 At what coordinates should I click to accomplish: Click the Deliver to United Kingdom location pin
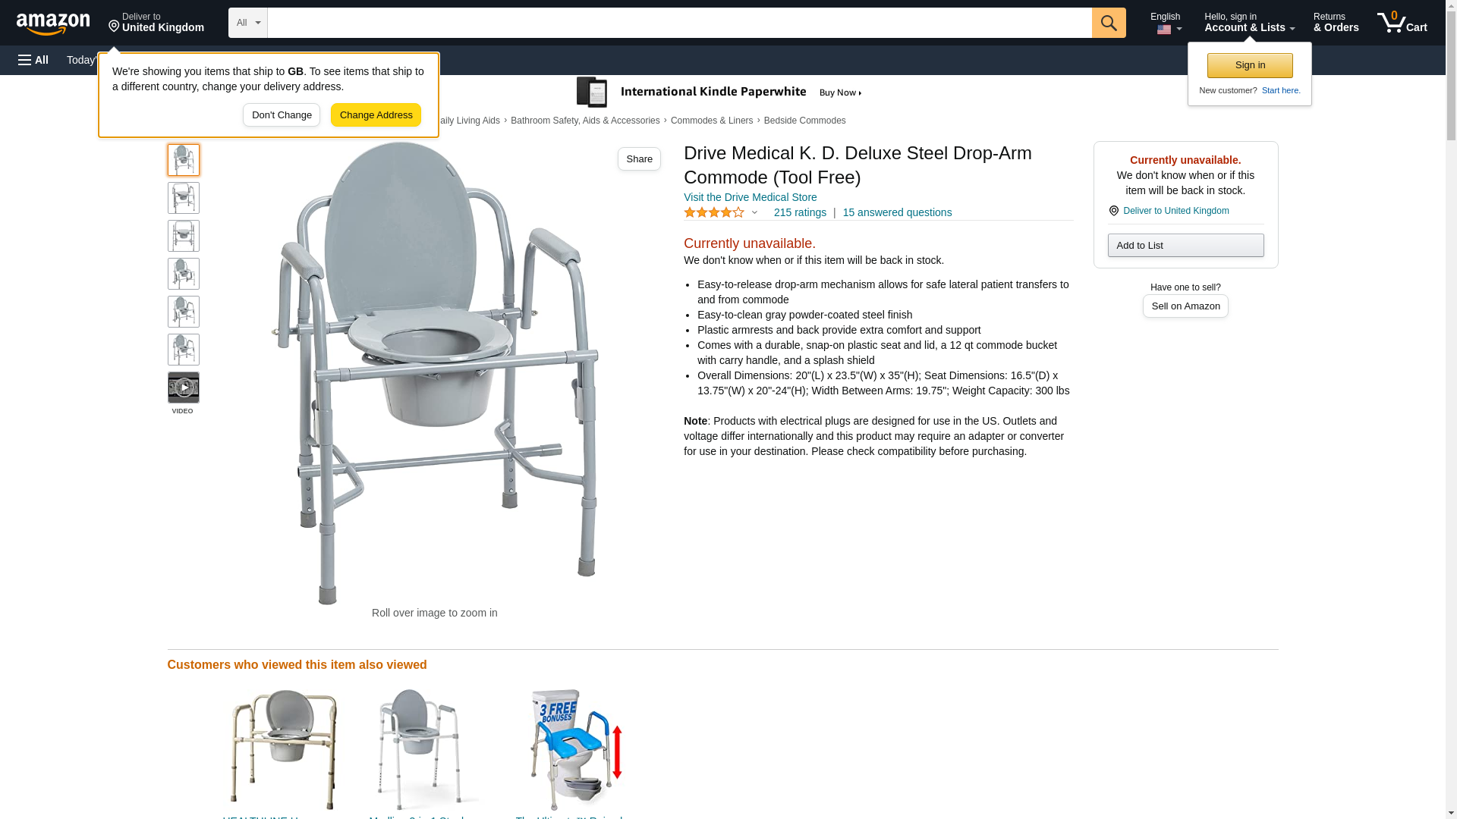coord(156,23)
